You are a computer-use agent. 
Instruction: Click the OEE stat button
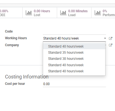(x=11, y=13)
